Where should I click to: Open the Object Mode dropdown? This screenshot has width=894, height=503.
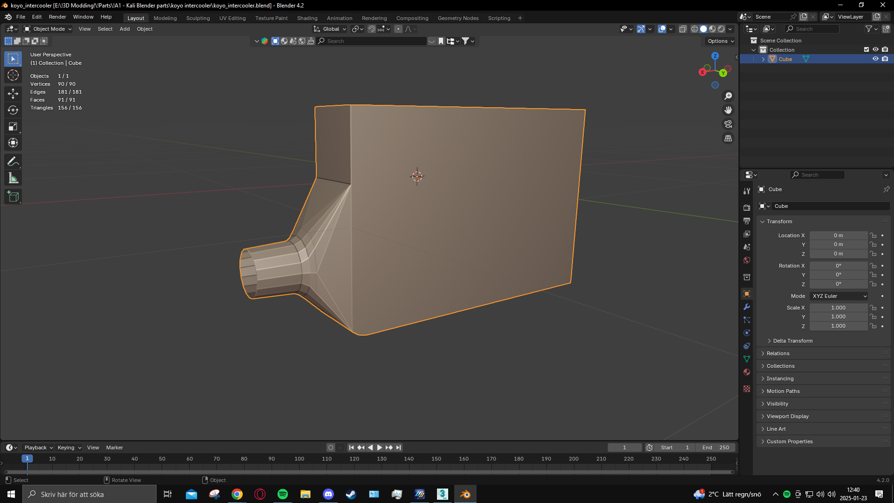(48, 29)
